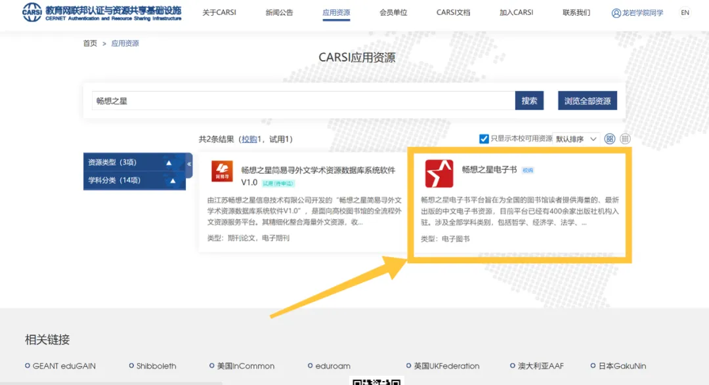Go to 加入CARSI page

click(x=516, y=12)
